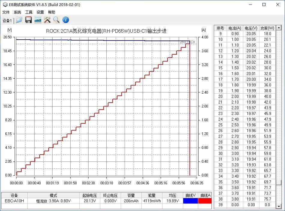Select the cell EBC-A10H
Viewport: 285px width, 211px height.
point(14,201)
